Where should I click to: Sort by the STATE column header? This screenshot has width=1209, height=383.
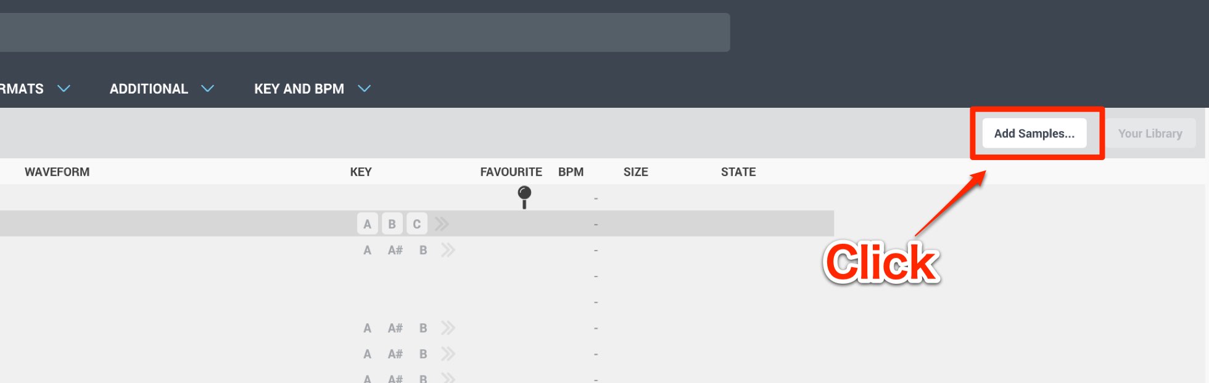[x=738, y=172]
